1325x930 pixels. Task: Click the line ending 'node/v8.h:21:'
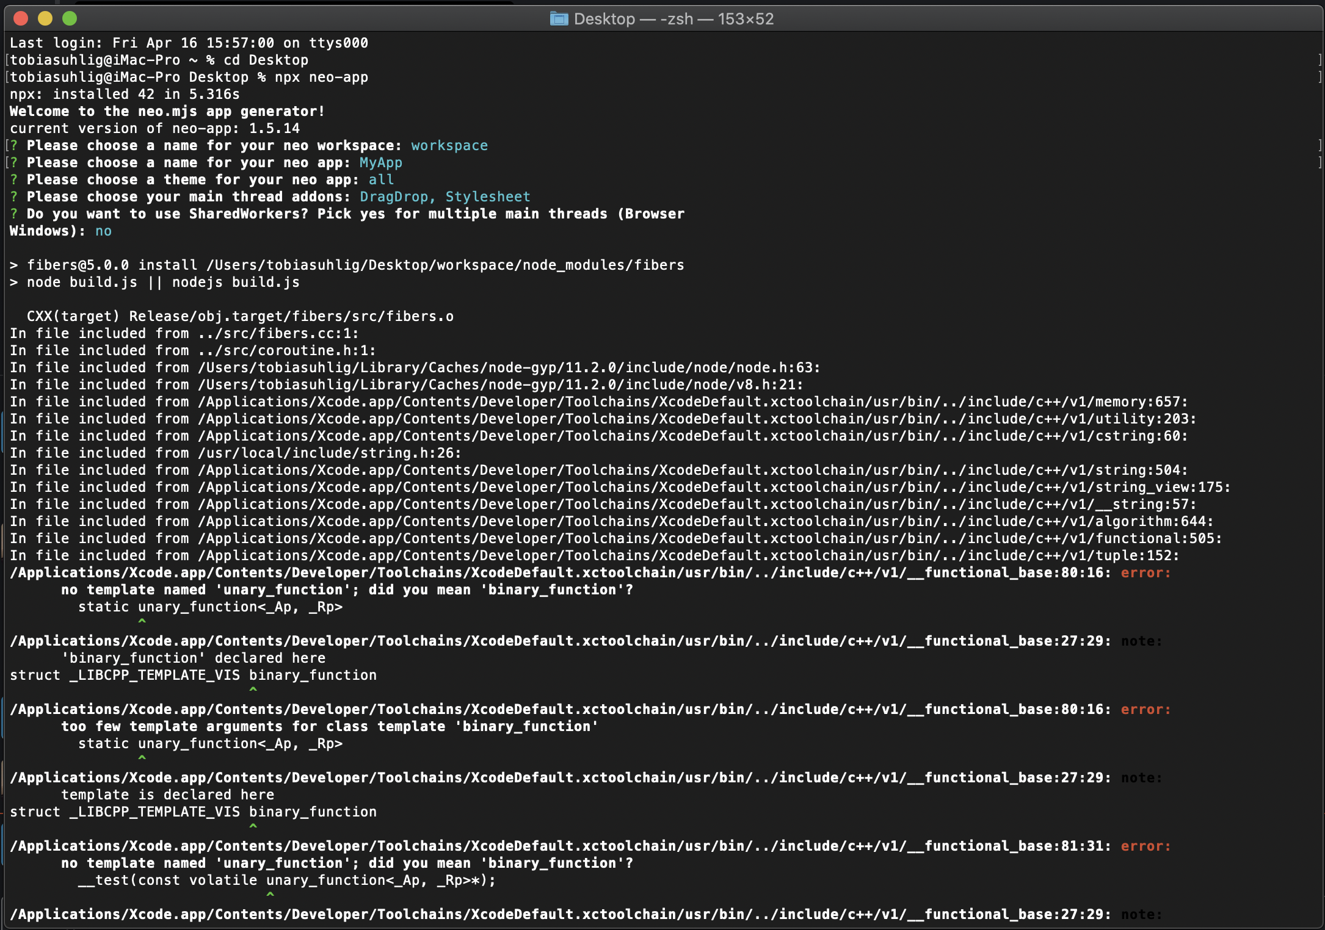coord(407,384)
